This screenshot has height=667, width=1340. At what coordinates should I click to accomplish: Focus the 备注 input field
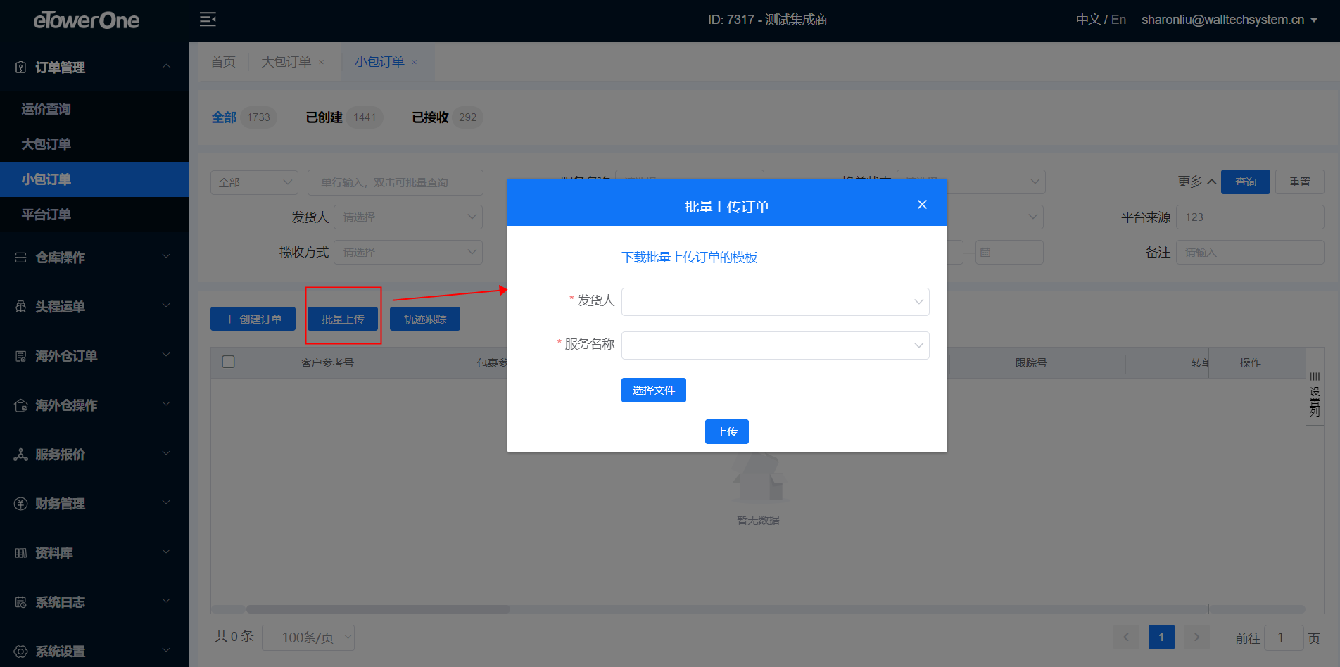pyautogui.click(x=1250, y=252)
